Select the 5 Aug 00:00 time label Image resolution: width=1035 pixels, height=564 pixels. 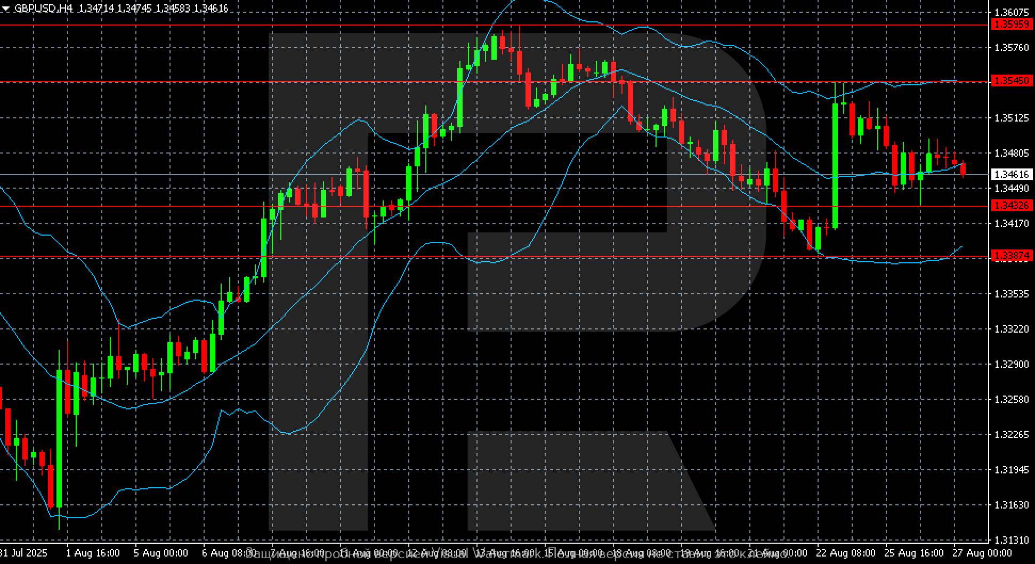(160, 553)
